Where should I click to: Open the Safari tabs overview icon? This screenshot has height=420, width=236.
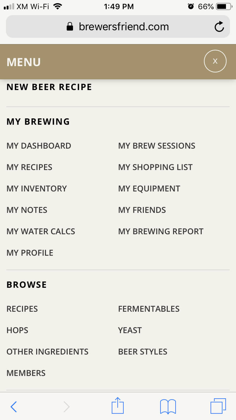coord(218,406)
